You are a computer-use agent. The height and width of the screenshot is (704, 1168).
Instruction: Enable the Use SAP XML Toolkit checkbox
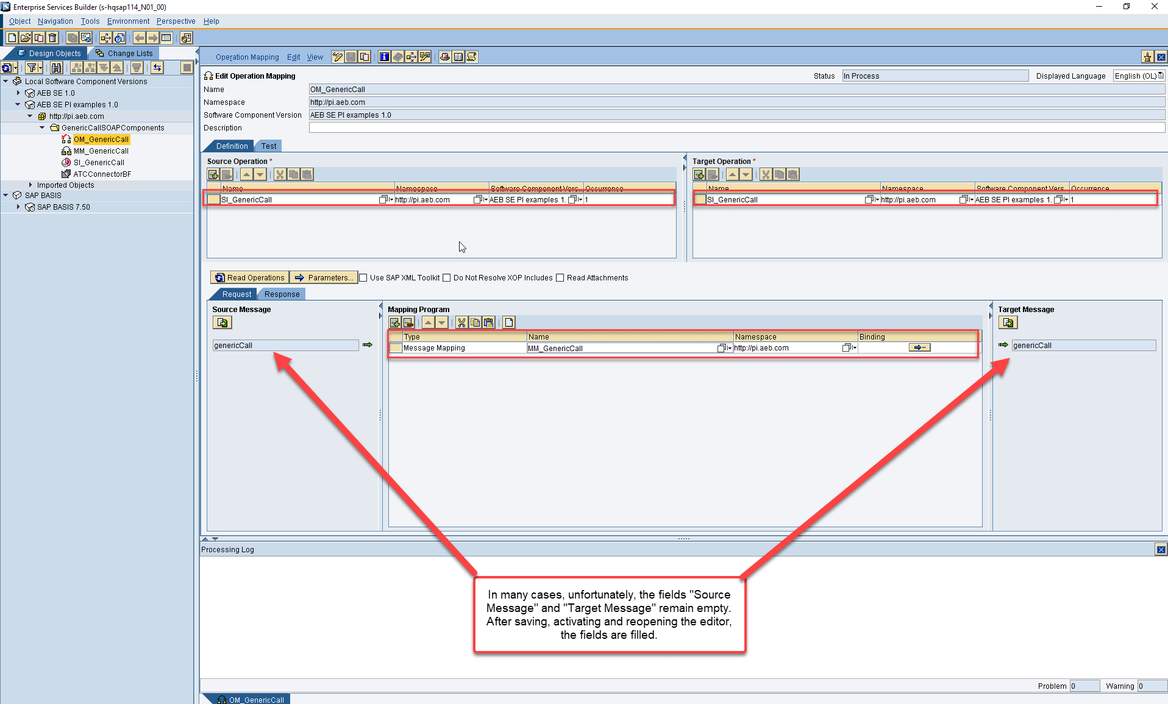coord(363,277)
